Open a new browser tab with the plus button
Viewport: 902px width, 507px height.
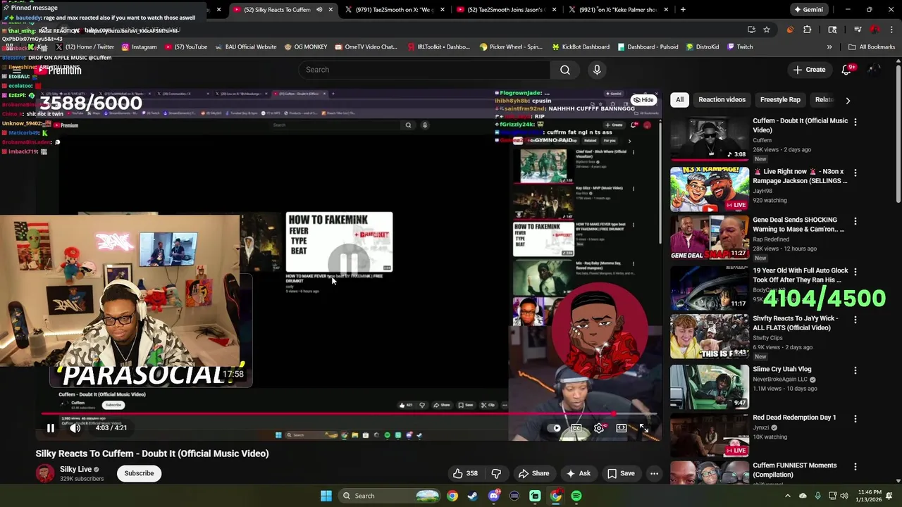coord(683,10)
